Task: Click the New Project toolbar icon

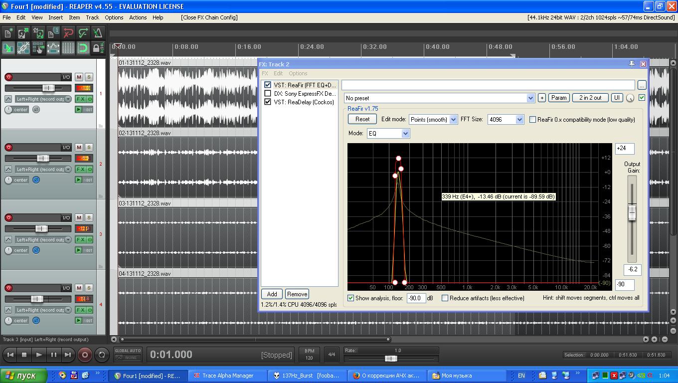Action: pos(8,33)
